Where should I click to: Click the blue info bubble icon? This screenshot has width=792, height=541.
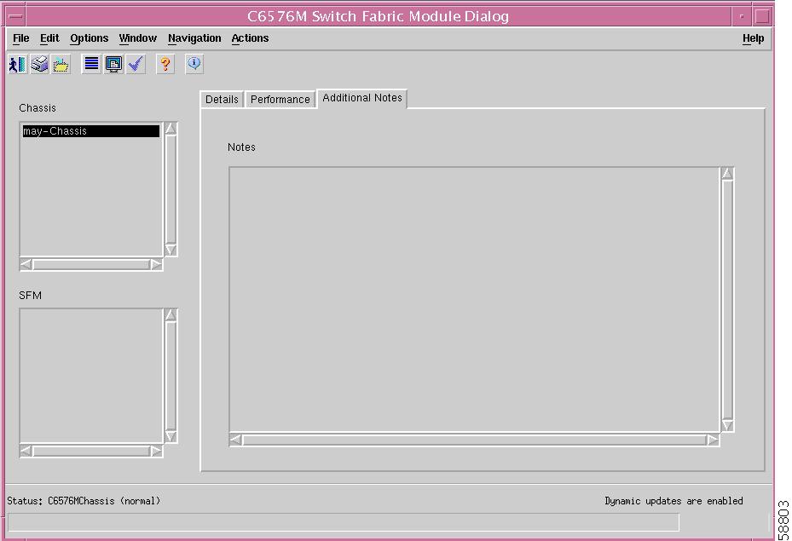[x=194, y=64]
